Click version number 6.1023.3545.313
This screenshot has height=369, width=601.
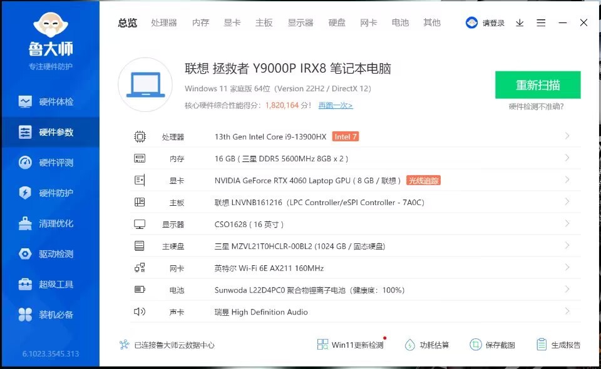click(x=51, y=354)
